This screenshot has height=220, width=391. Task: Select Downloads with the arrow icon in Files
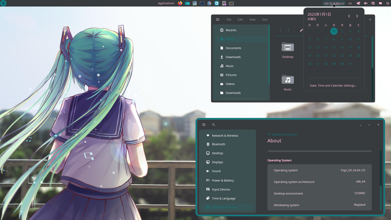[x=242, y=57]
